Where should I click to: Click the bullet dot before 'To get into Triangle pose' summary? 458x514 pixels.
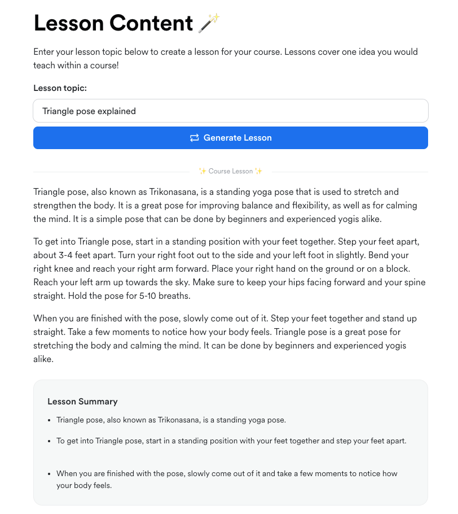coord(50,441)
